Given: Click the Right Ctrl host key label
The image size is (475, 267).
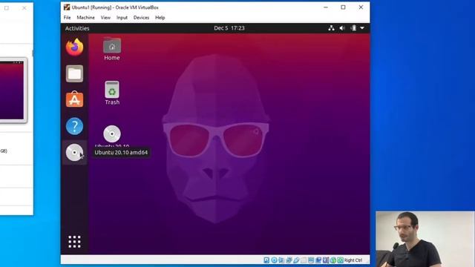Looking at the screenshot, I should 353,260.
